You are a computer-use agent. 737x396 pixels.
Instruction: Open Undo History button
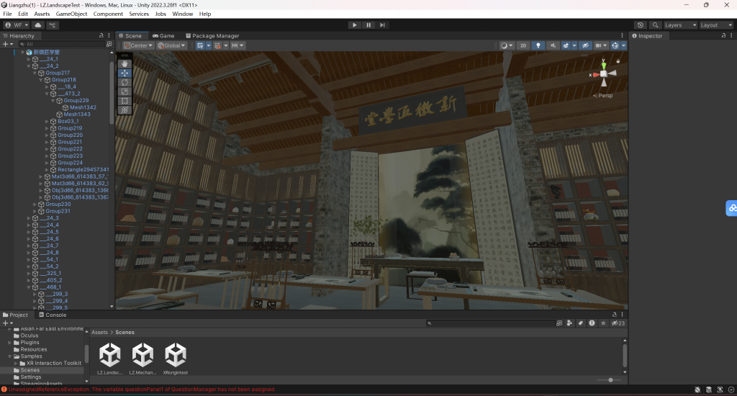[x=640, y=25]
